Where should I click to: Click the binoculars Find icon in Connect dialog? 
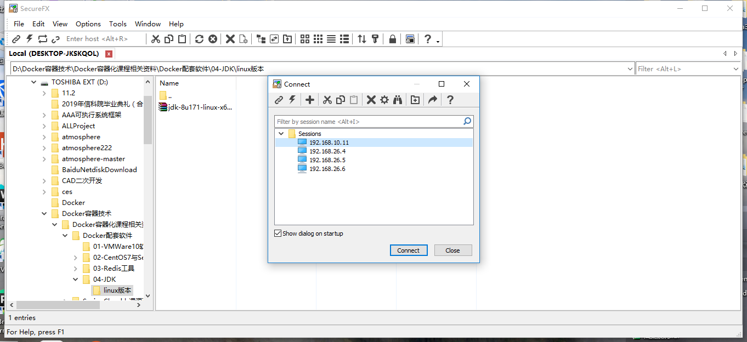coord(398,100)
